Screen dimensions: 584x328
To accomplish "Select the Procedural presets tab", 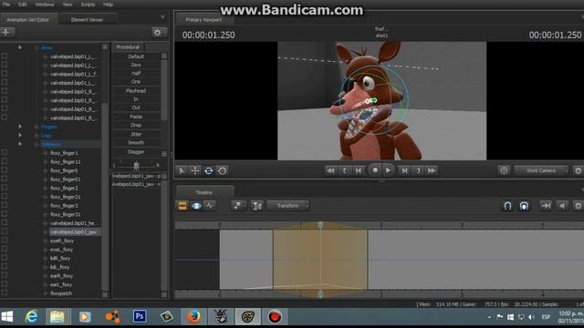I will (x=128, y=46).
